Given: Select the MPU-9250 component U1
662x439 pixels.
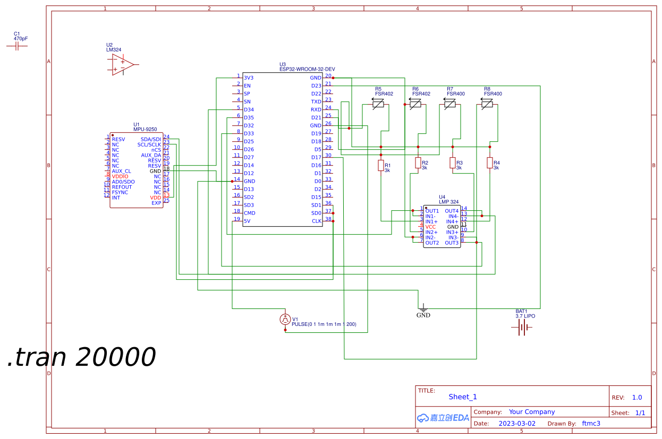Looking at the screenshot, I should coord(135,170).
